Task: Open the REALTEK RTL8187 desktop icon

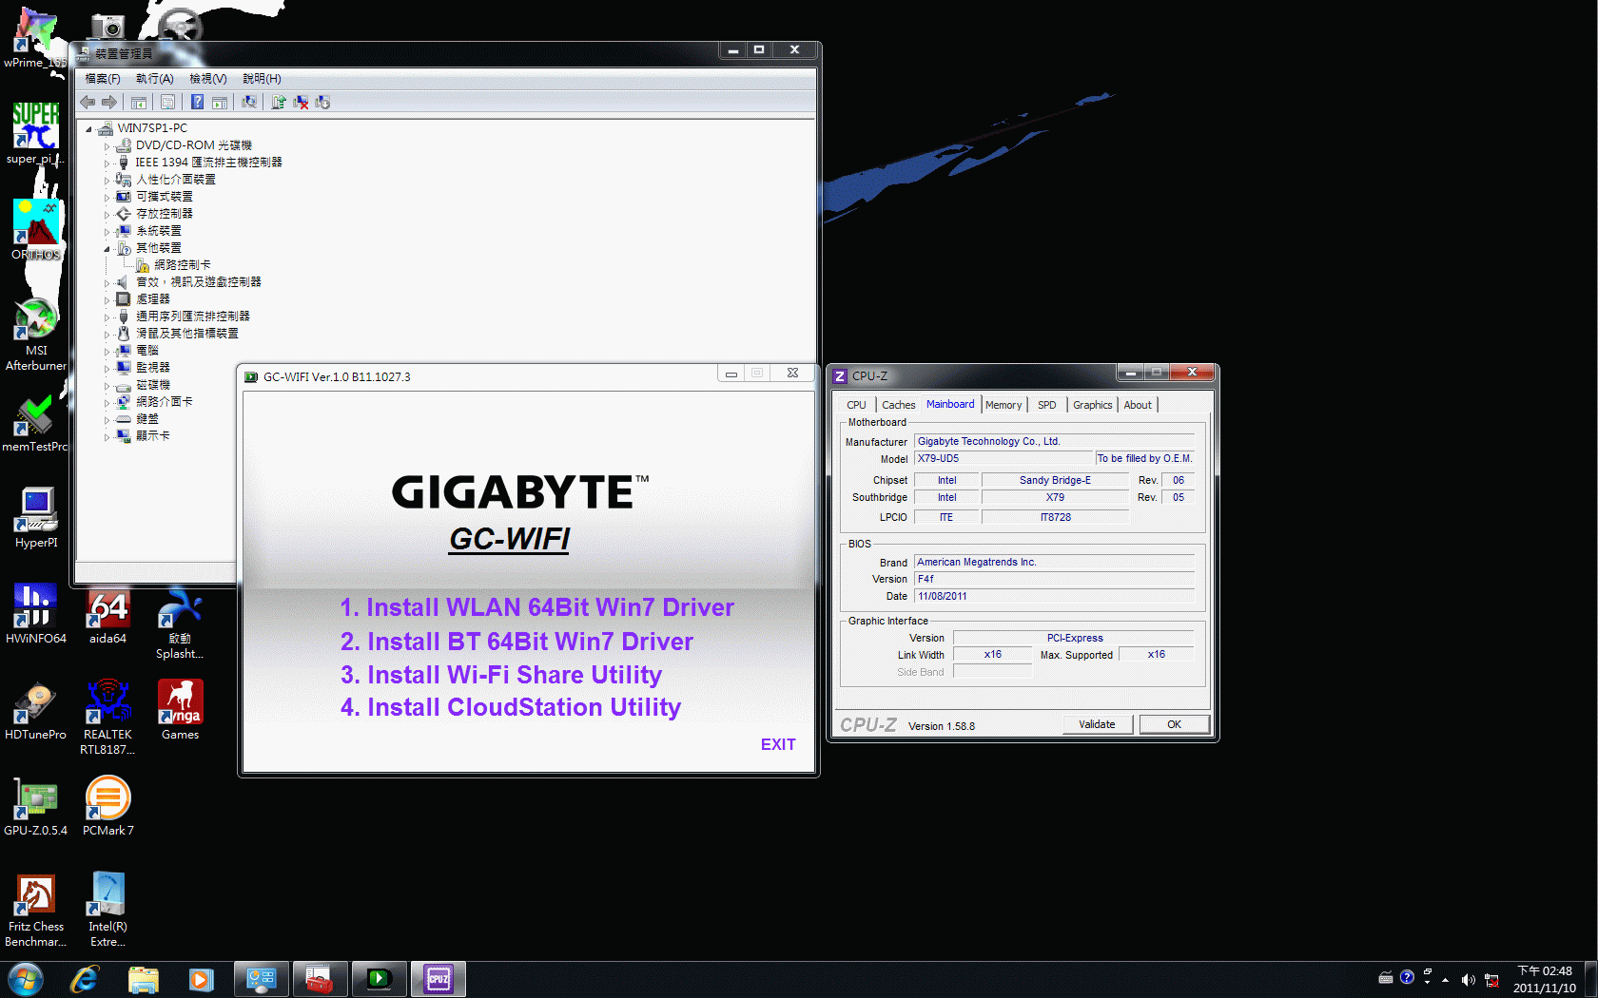Action: click(x=107, y=718)
